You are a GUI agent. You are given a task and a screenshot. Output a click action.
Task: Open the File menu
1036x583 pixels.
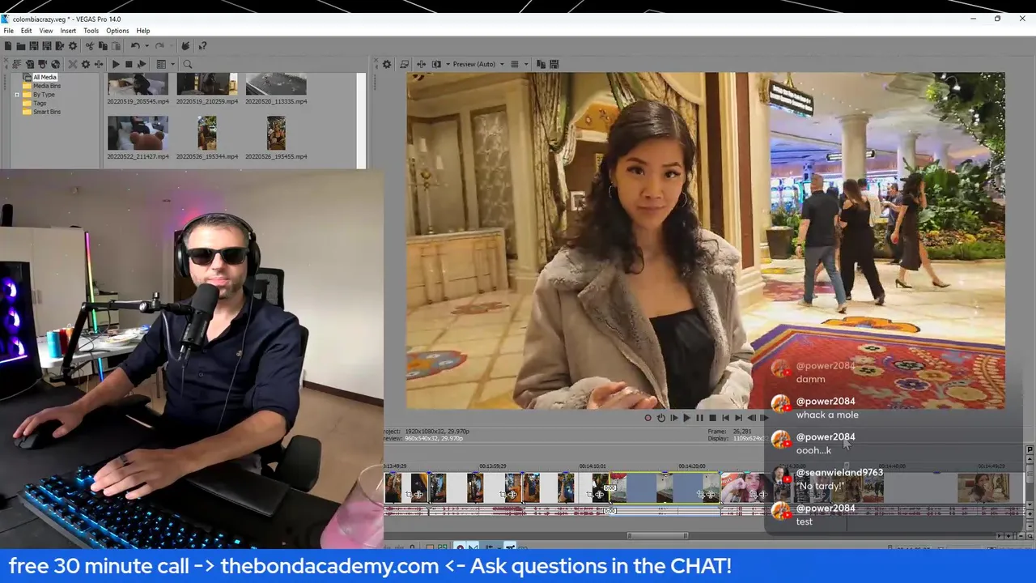8,31
